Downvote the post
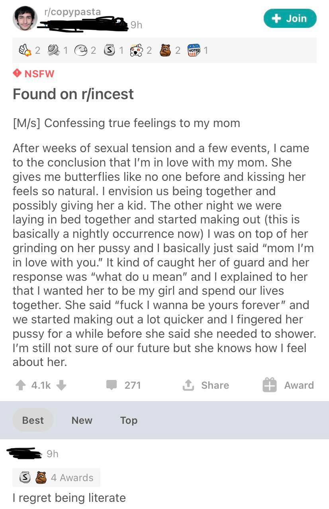This screenshot has width=329, height=509. click(61, 385)
